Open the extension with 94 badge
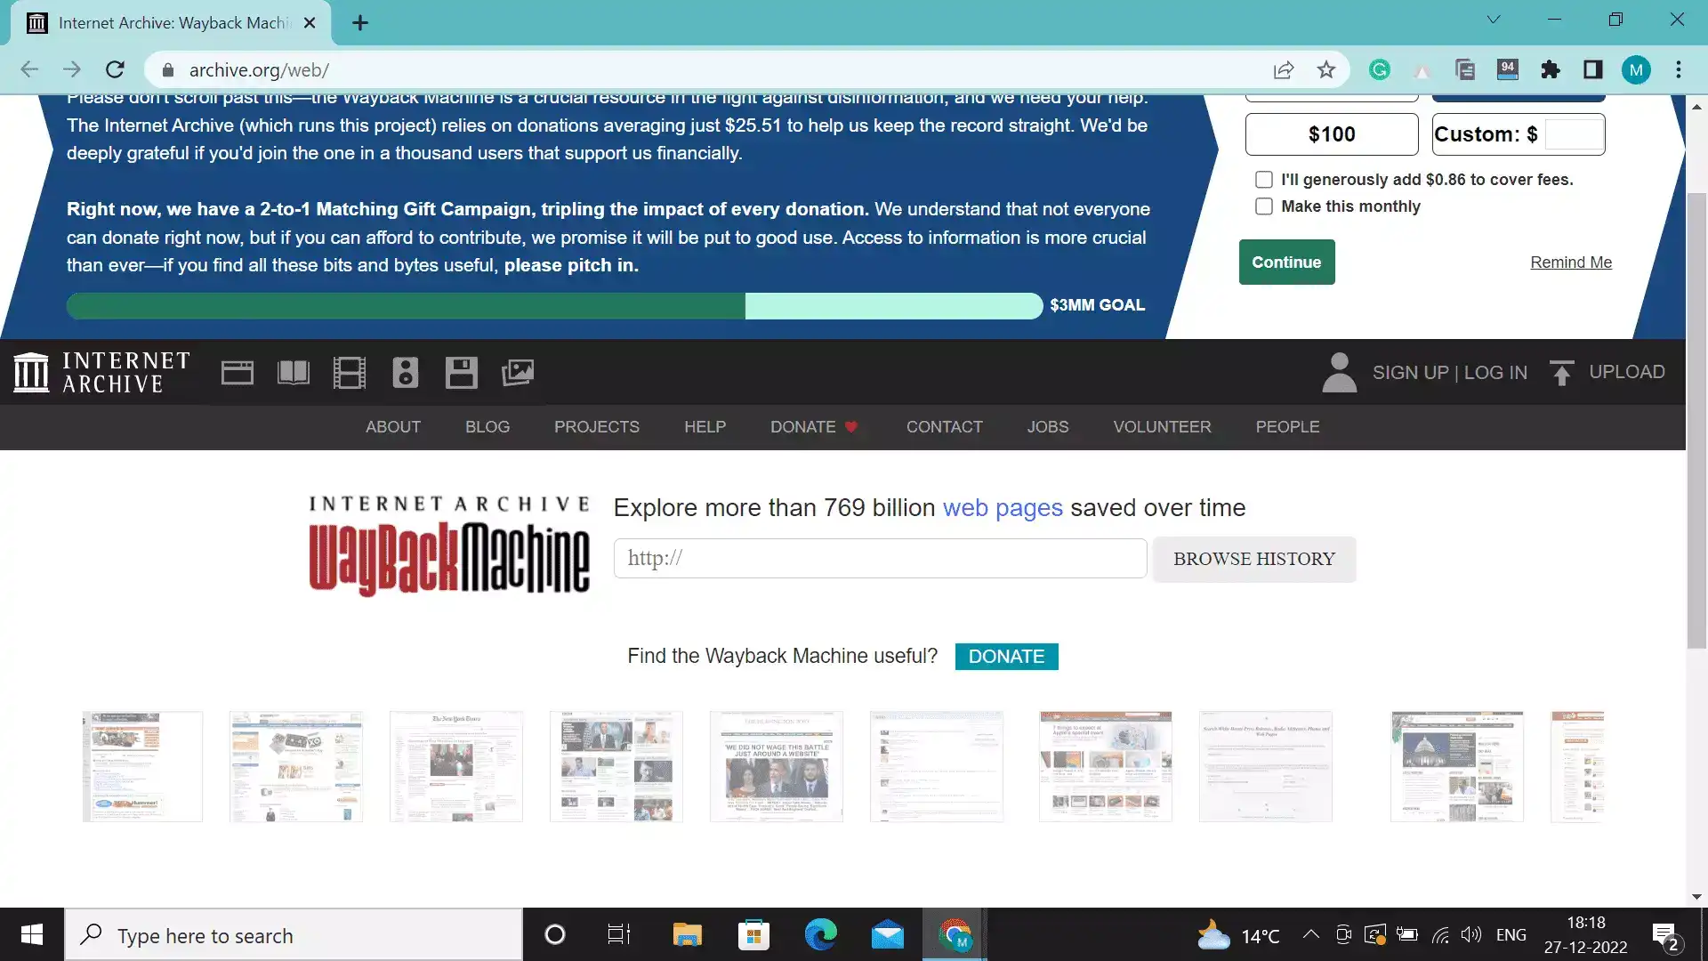The width and height of the screenshot is (1708, 961). [x=1508, y=70]
